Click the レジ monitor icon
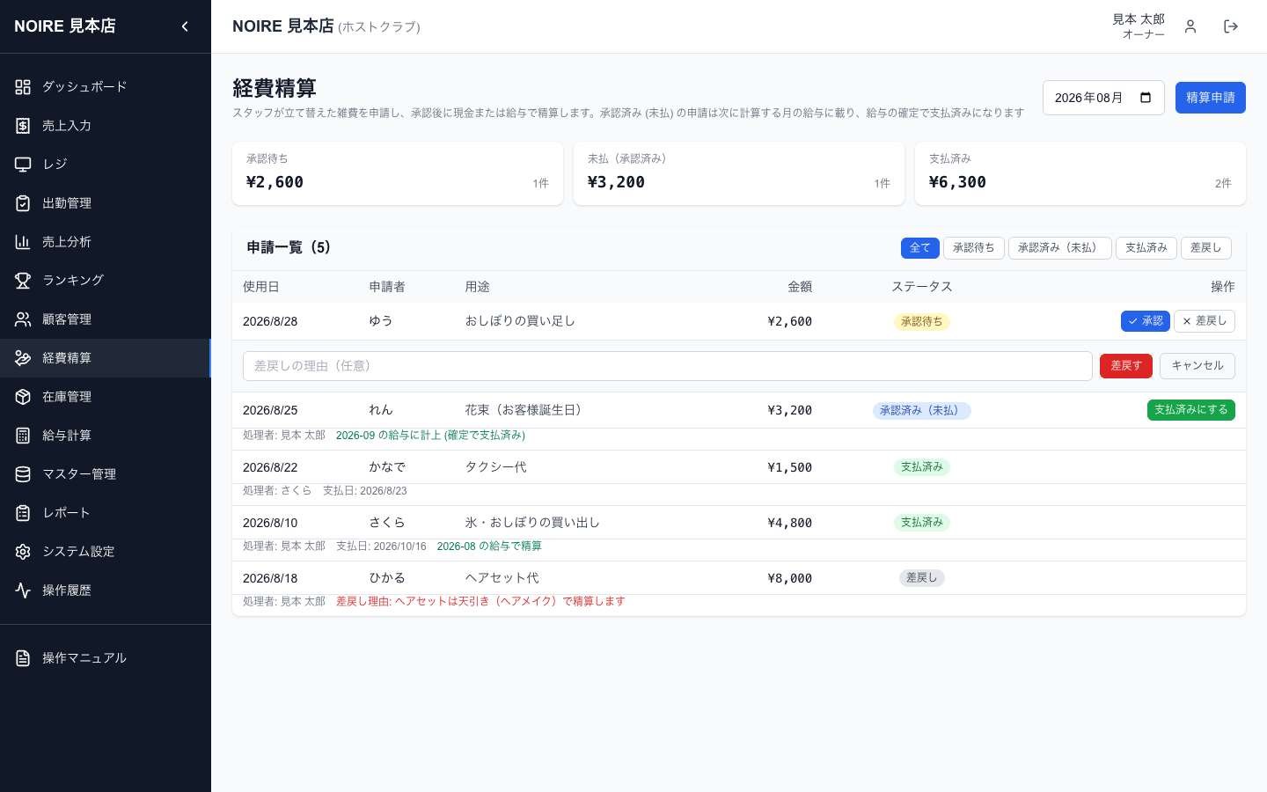The image size is (1267, 792). tap(23, 165)
